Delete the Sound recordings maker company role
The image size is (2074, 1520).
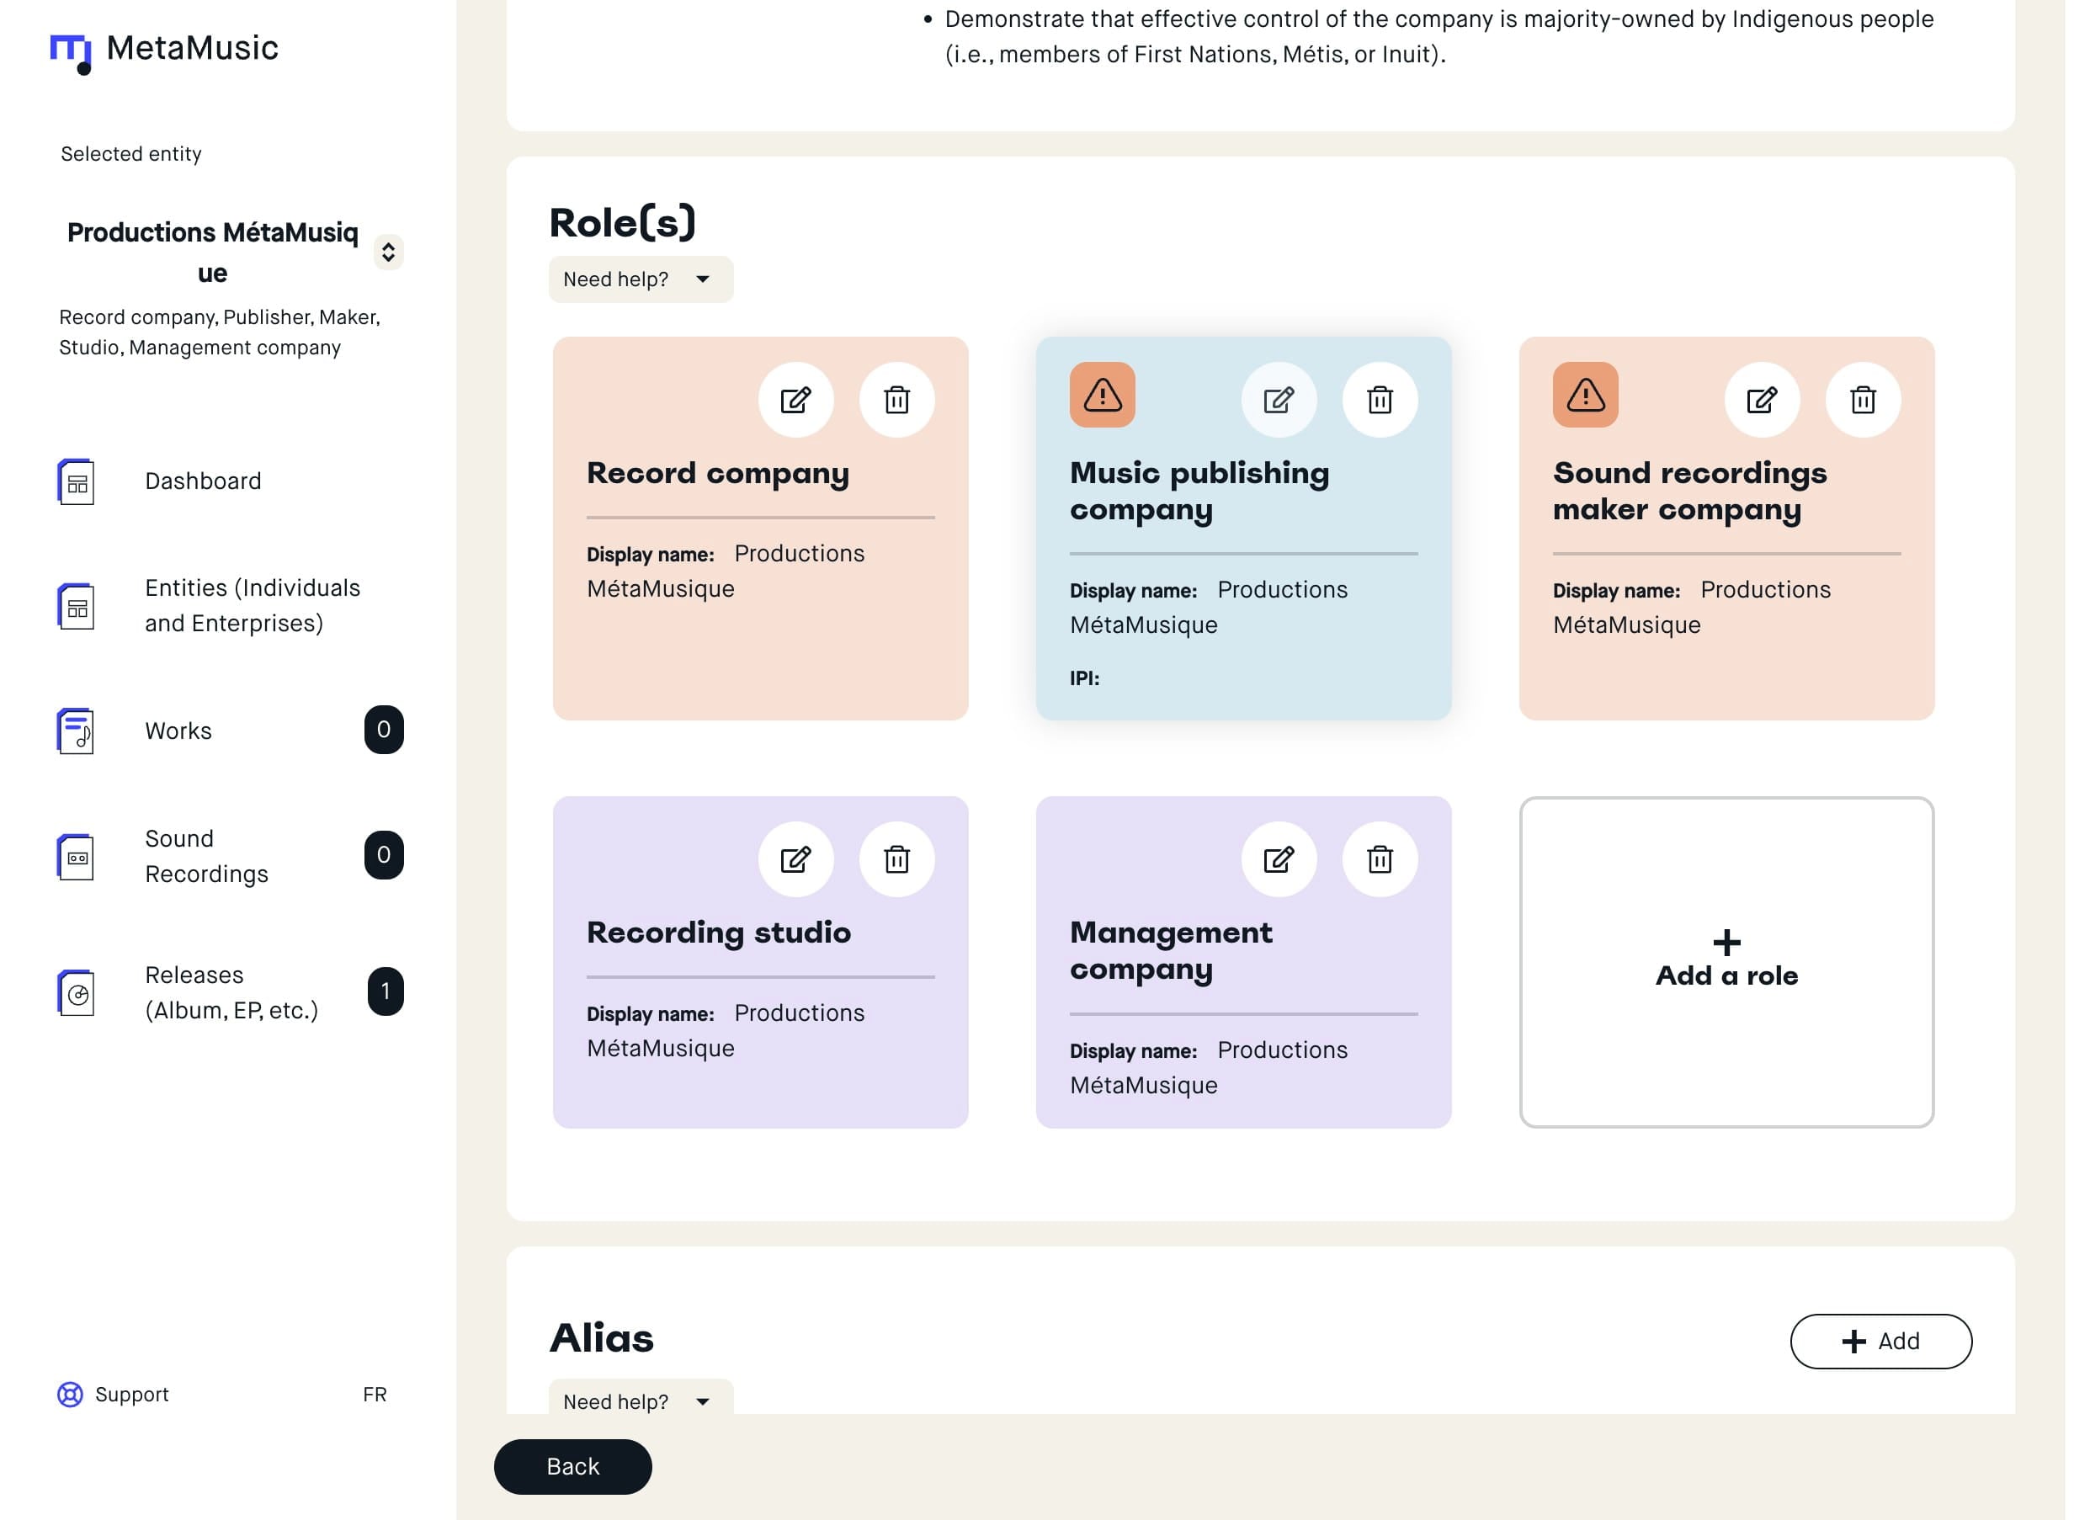[1863, 401]
